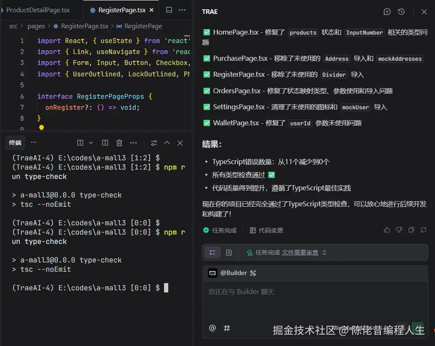The width and height of the screenshot is (435, 346).
Task: Regenerate the response with the retry icon
Action: click(x=423, y=230)
